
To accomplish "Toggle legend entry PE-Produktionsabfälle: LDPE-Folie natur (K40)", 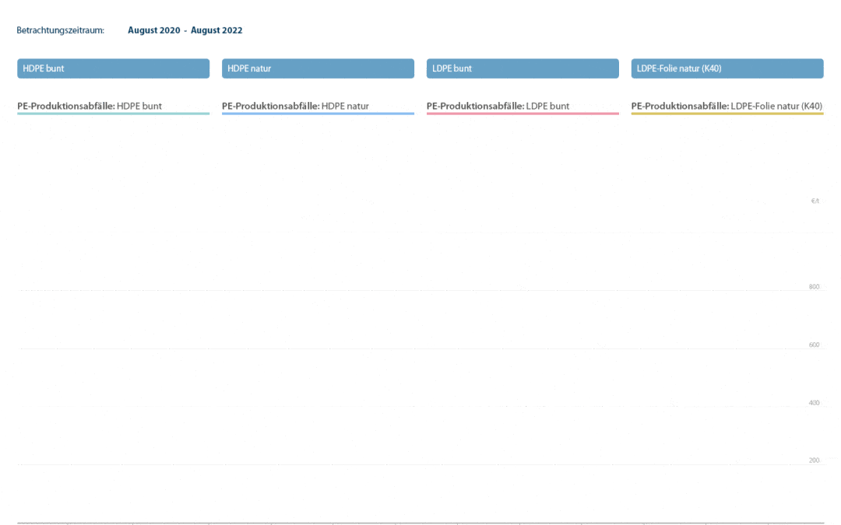I will pyautogui.click(x=727, y=106).
